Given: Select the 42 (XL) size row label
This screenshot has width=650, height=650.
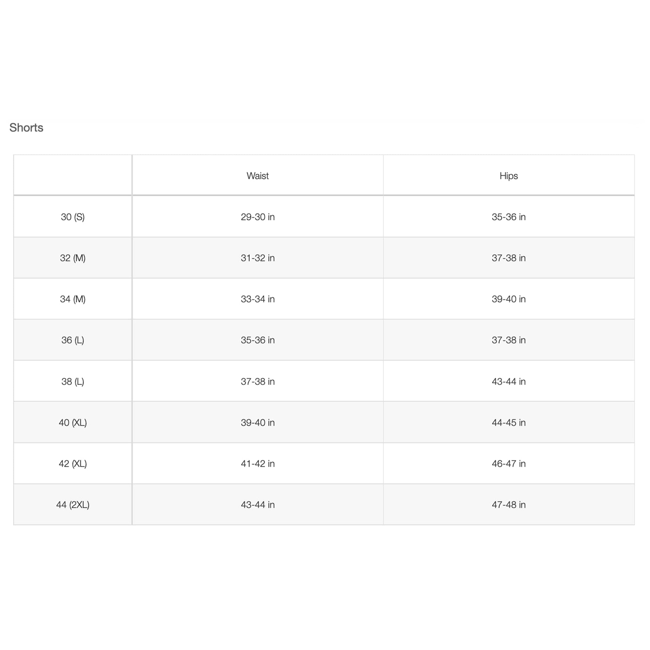Looking at the screenshot, I should tap(73, 463).
